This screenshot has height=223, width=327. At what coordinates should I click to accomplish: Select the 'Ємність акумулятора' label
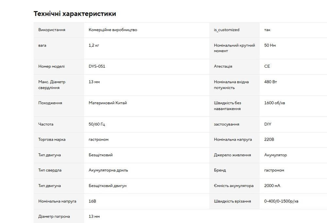pos(233,186)
